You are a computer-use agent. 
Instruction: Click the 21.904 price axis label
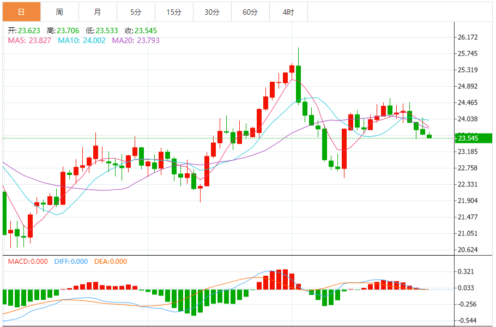point(468,201)
